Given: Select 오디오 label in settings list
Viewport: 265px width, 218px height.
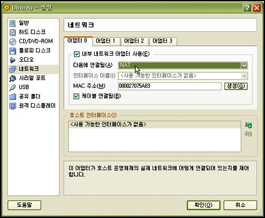Looking at the screenshot, I should 26,60.
